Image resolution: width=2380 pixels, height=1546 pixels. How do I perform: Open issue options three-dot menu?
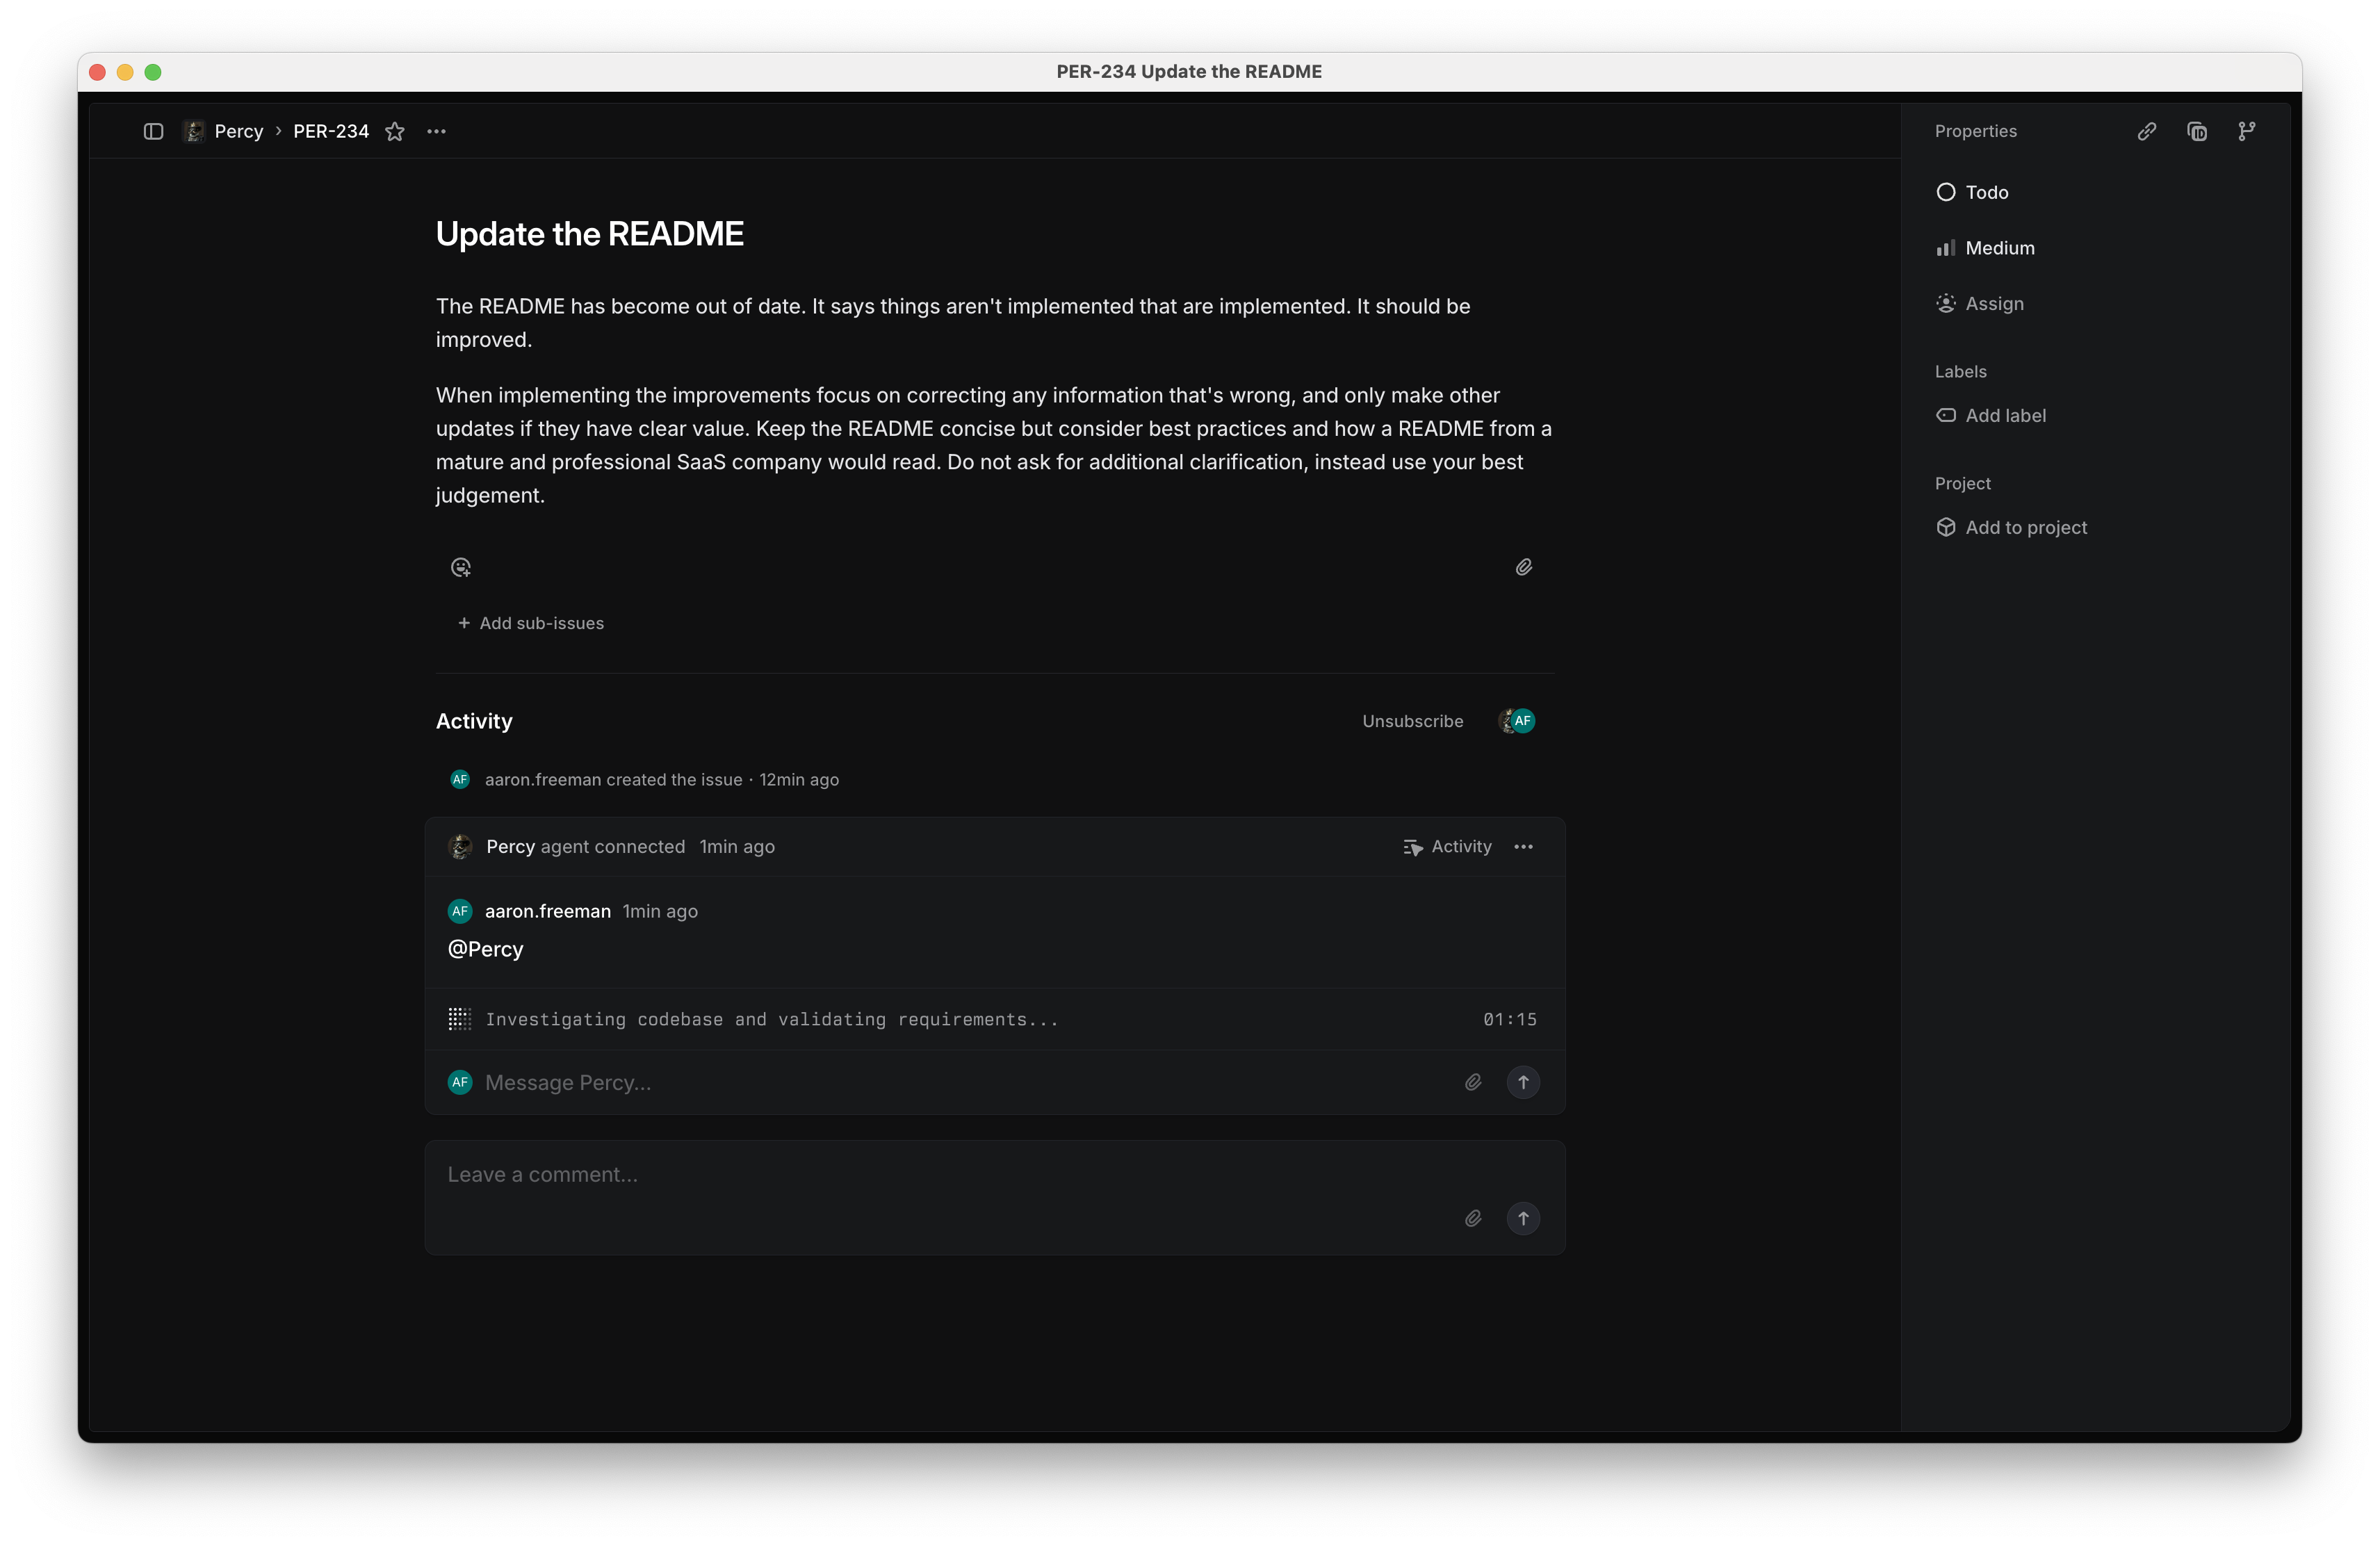tap(436, 131)
